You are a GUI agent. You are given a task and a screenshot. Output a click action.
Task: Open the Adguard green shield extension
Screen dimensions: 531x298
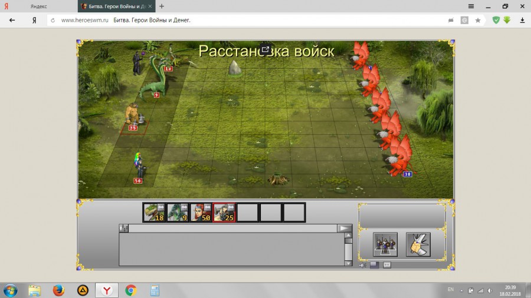(x=496, y=20)
